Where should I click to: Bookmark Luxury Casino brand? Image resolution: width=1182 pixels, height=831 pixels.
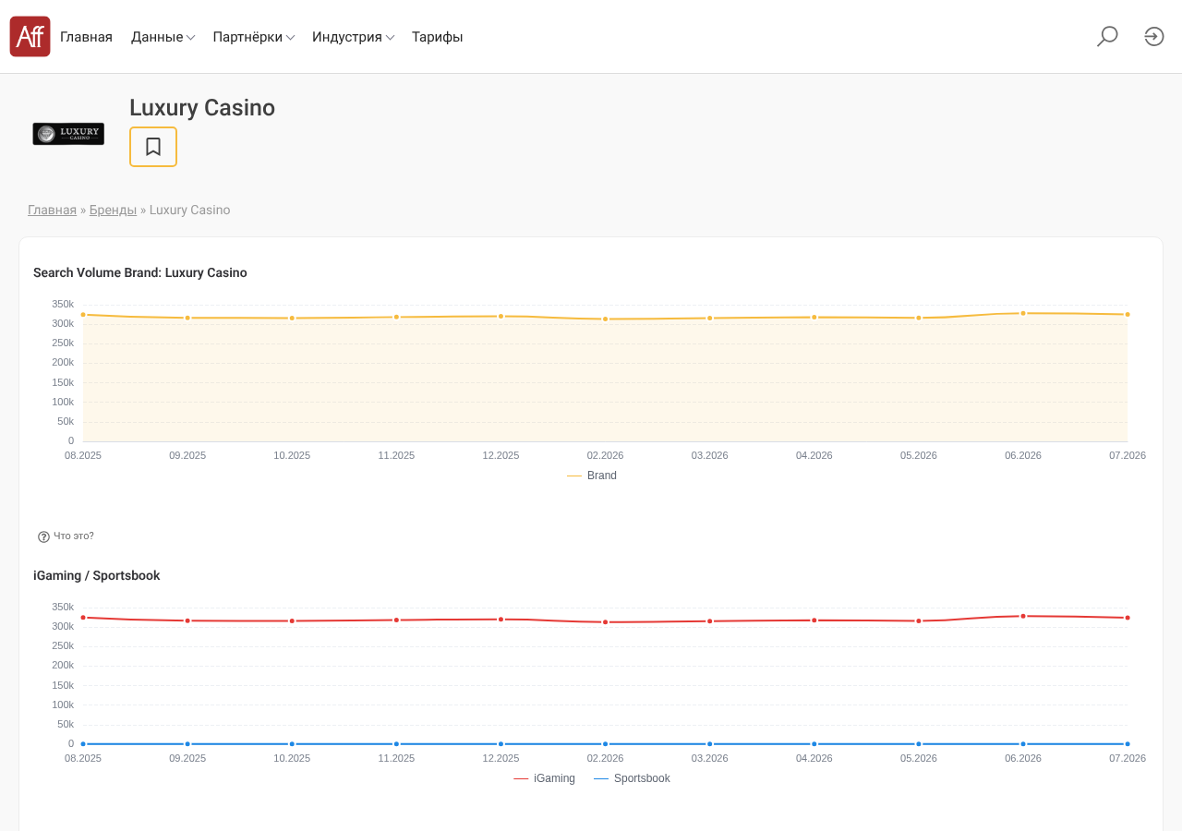[153, 147]
